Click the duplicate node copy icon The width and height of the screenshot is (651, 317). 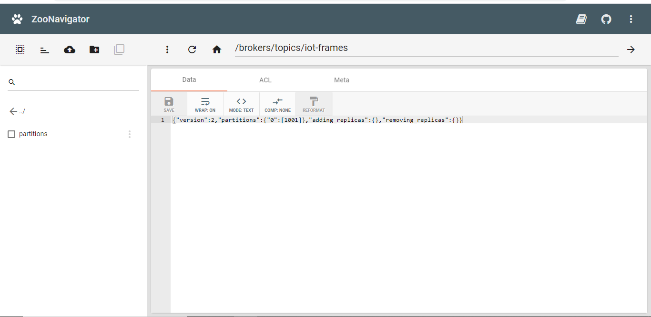(x=119, y=50)
